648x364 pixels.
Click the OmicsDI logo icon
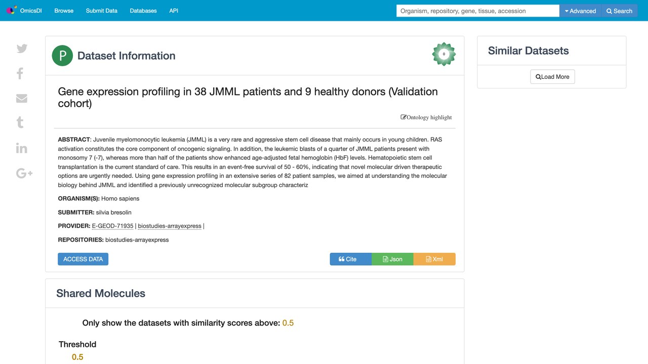(x=11, y=10)
